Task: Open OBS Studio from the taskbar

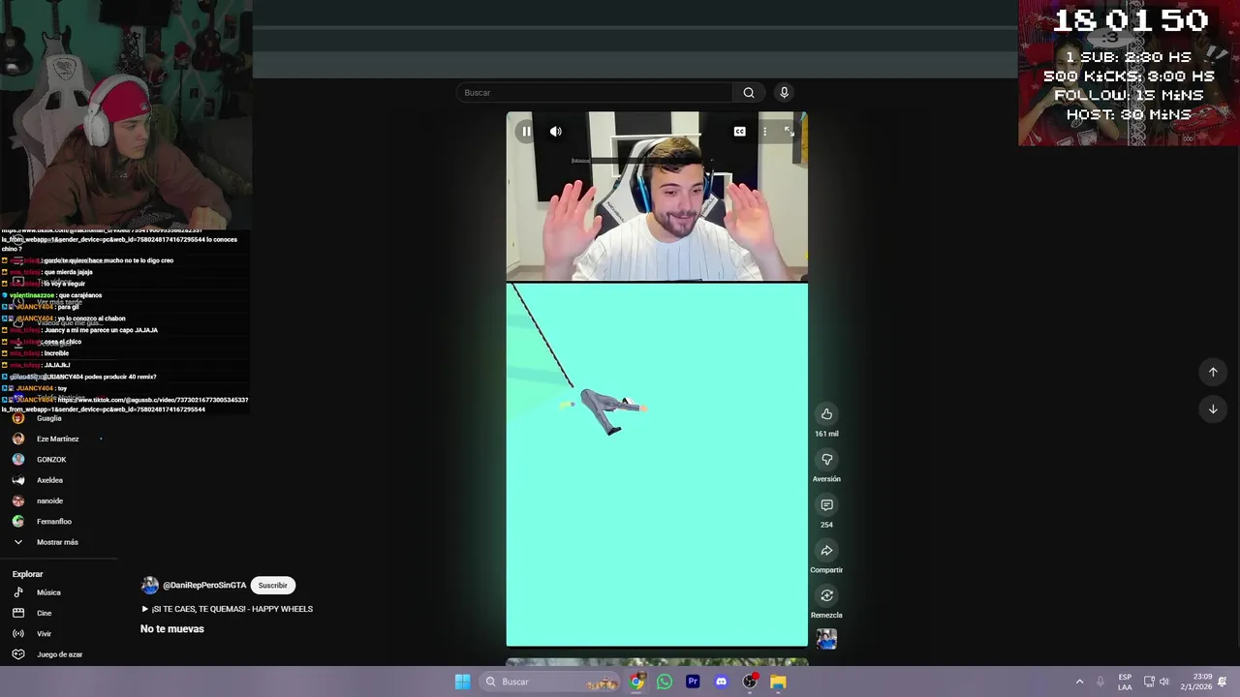Action: click(750, 682)
